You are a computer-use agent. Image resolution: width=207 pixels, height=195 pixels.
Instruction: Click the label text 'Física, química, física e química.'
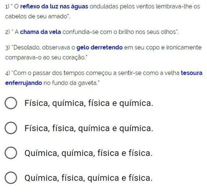click(89, 103)
